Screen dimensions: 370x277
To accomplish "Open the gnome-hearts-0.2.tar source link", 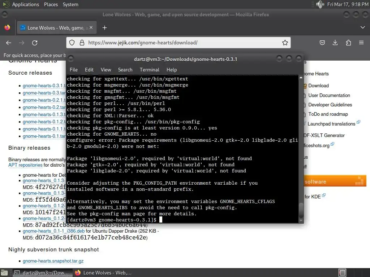I will click(x=44, y=107).
